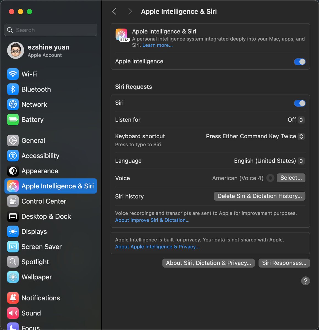Select the Wallpaper flower icon
The width and height of the screenshot is (319, 330).
click(13, 277)
